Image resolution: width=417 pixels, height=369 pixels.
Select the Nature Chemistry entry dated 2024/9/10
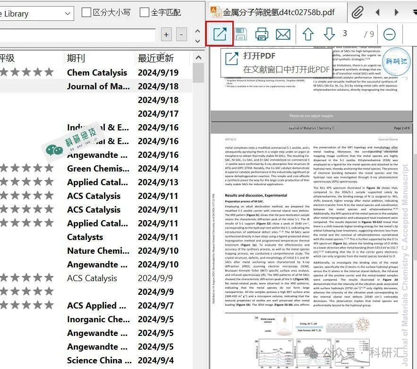(98, 250)
